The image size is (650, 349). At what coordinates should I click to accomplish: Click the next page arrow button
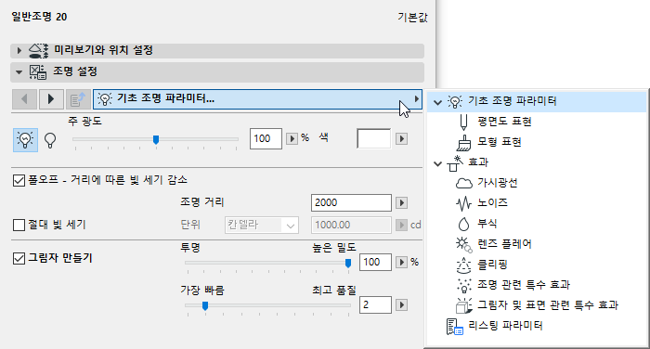[51, 99]
